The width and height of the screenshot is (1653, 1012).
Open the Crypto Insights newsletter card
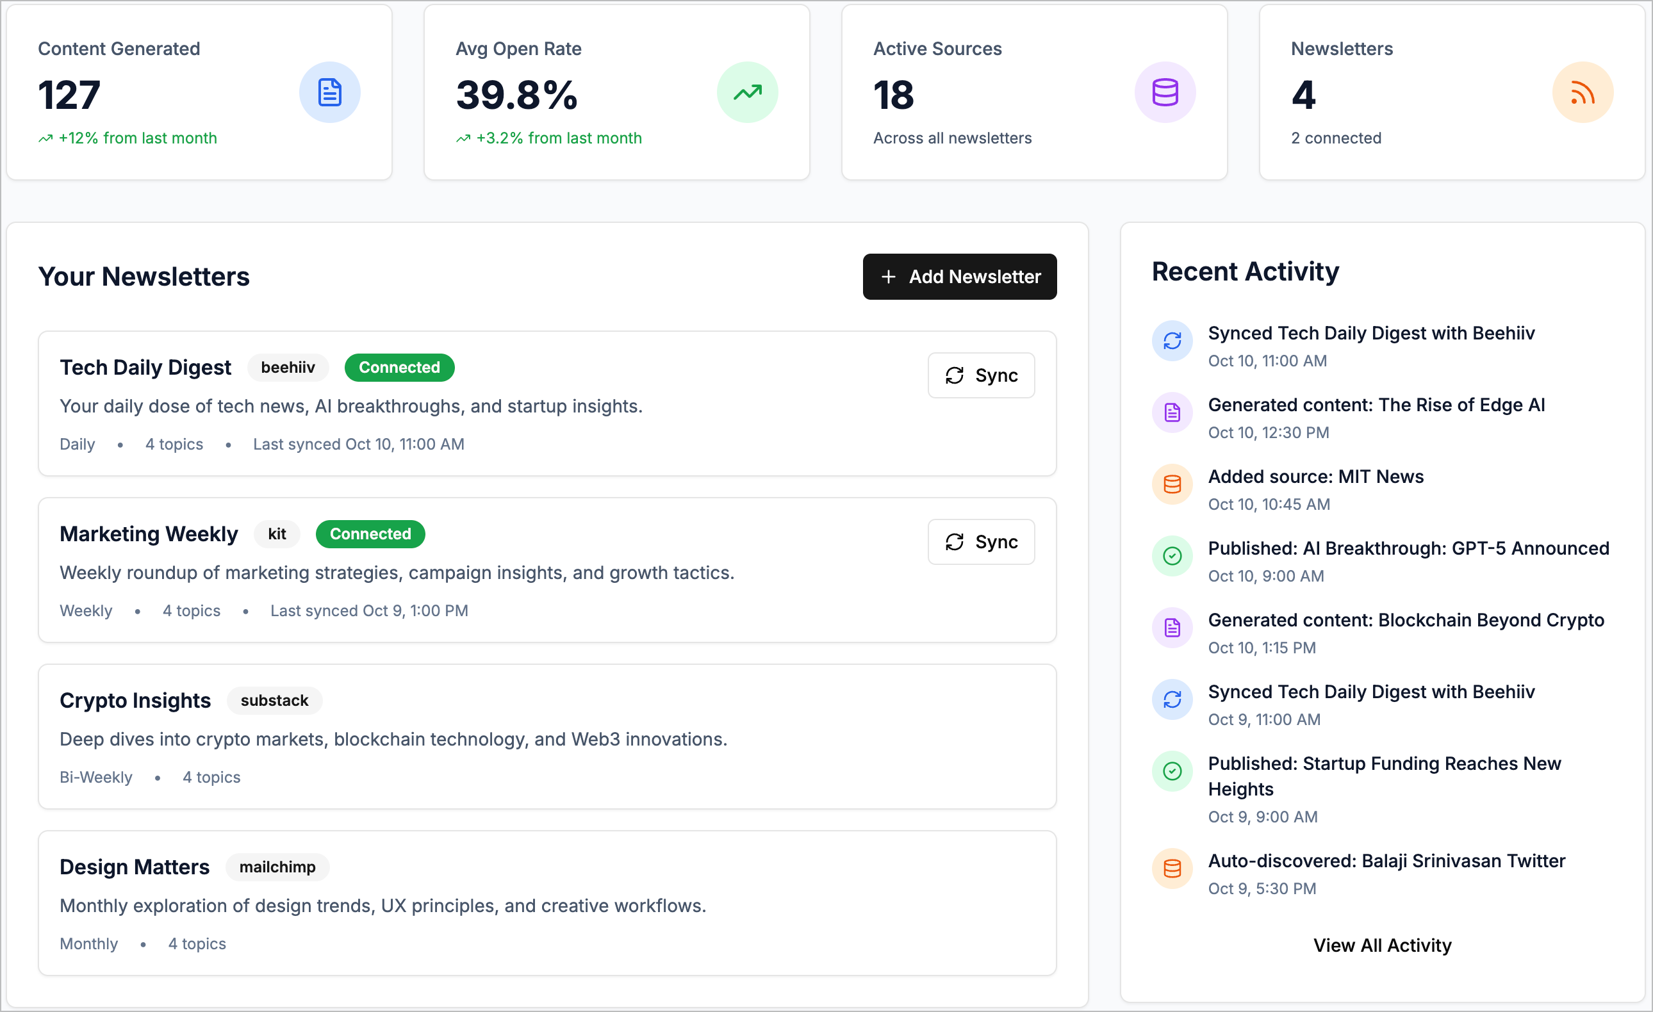(547, 738)
